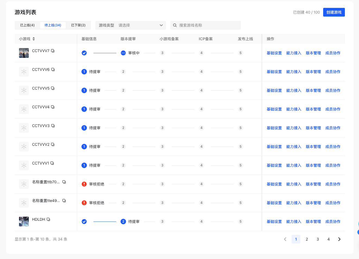This screenshot has height=259, width=359.
Task: Switch to the 已上线(4) tab
Action: tap(27, 25)
